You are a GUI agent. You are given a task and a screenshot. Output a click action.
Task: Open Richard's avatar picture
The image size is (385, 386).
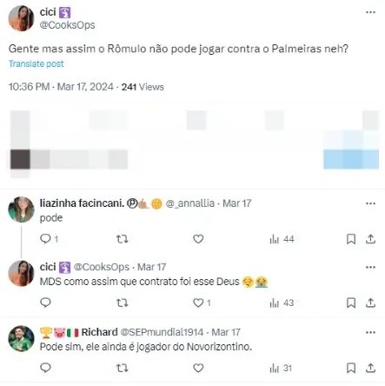coord(21,338)
